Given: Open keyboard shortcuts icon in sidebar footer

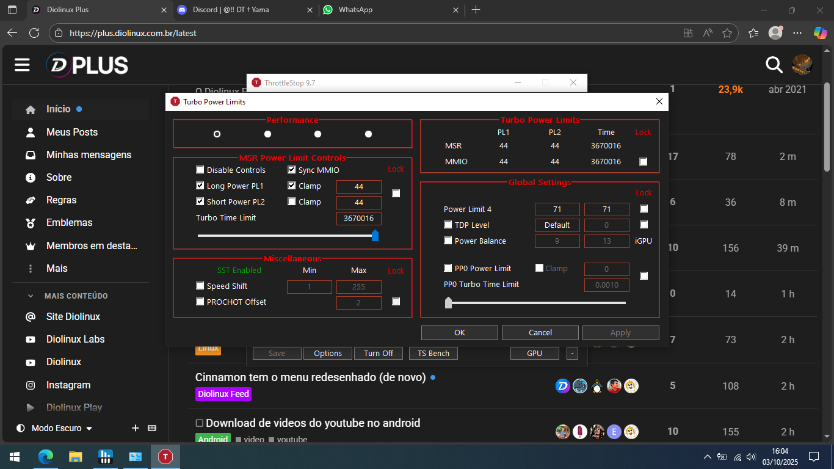Looking at the screenshot, I should pos(152,428).
